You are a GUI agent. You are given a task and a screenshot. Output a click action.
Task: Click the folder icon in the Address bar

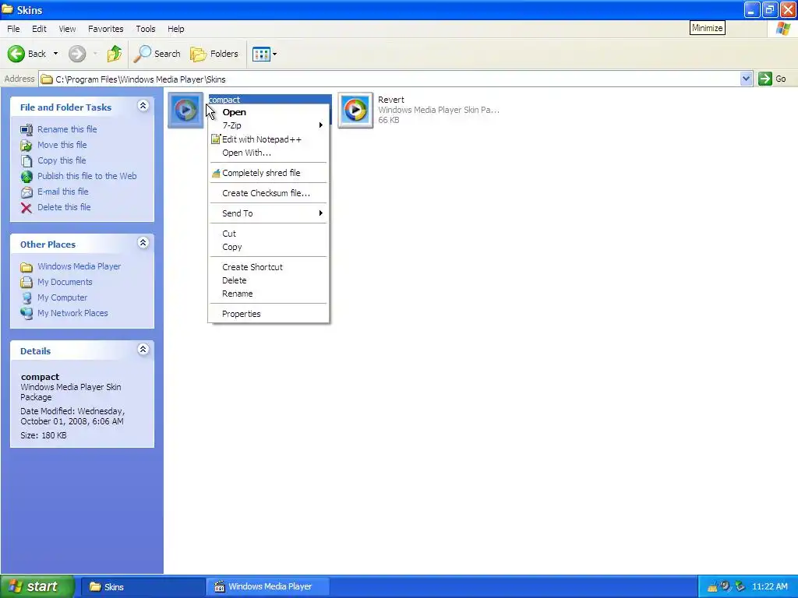point(47,79)
